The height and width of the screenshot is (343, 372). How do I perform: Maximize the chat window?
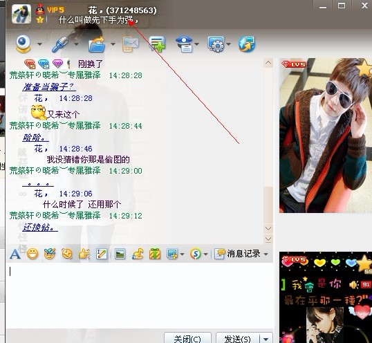tap(342, 6)
